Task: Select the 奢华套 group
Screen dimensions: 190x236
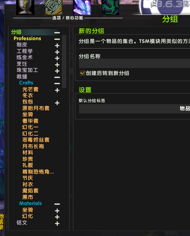Action: 30,121
